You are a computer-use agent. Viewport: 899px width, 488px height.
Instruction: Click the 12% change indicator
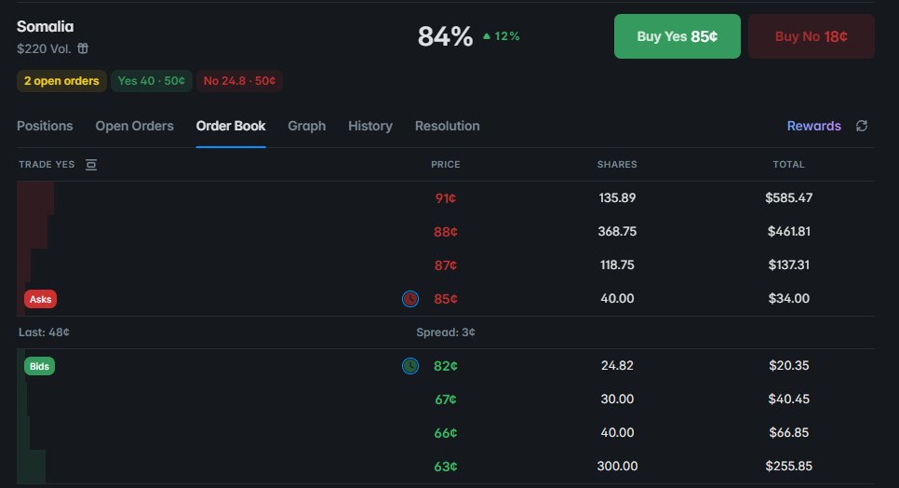tap(501, 36)
